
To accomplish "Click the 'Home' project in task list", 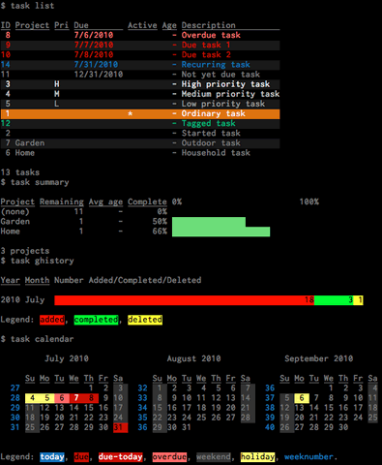I will 25,153.
